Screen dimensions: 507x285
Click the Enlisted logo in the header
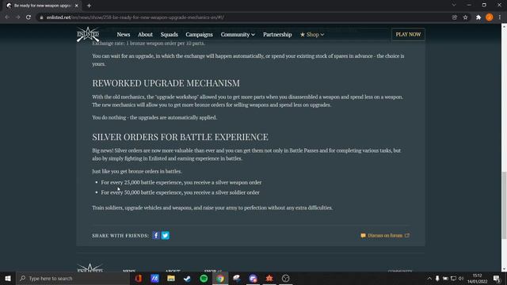point(88,34)
